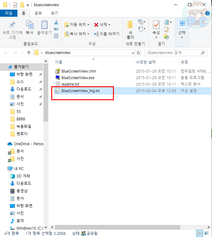Click the search magnifier icon

point(203,53)
